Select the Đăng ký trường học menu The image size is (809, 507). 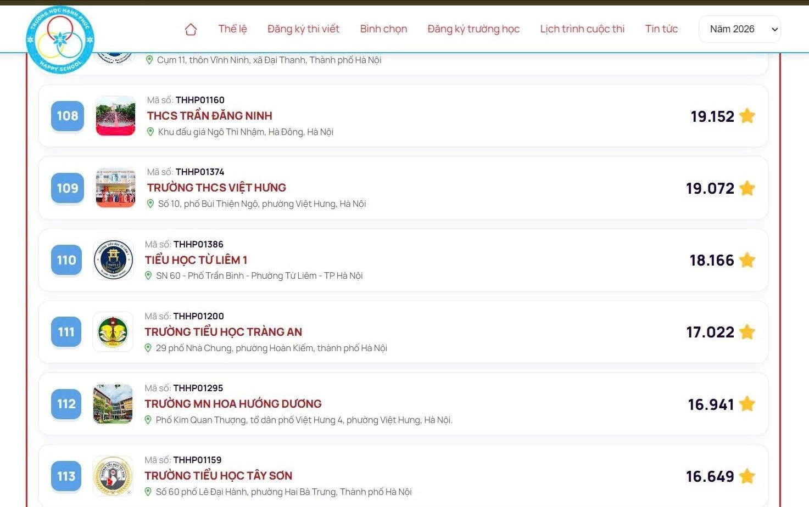[x=473, y=29]
